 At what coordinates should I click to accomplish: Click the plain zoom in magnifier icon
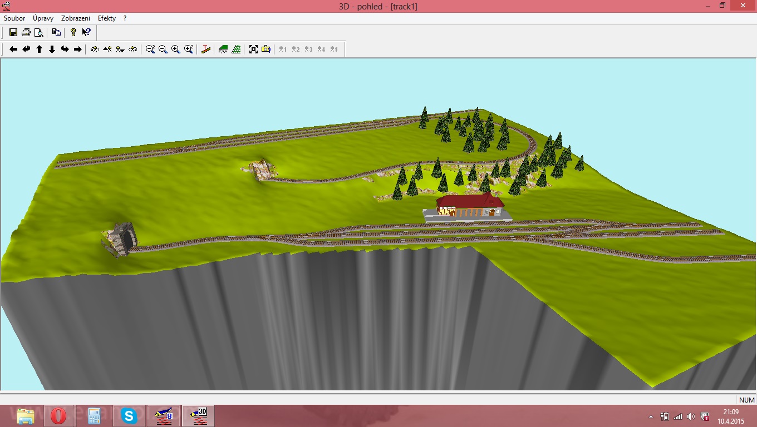click(176, 49)
